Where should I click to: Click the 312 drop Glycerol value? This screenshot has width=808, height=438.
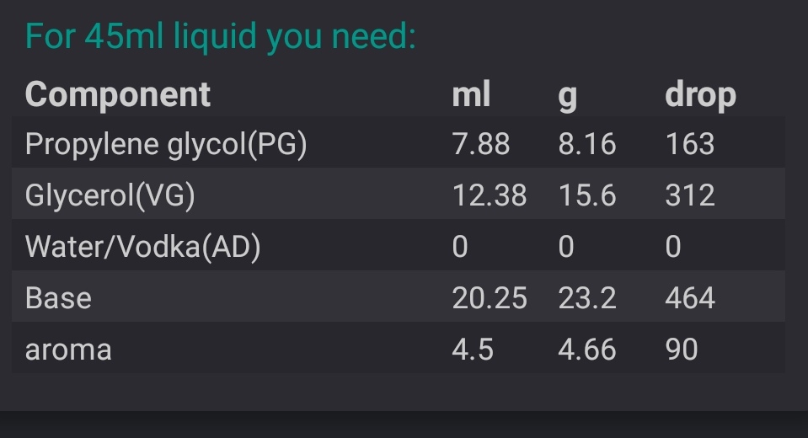click(x=689, y=195)
